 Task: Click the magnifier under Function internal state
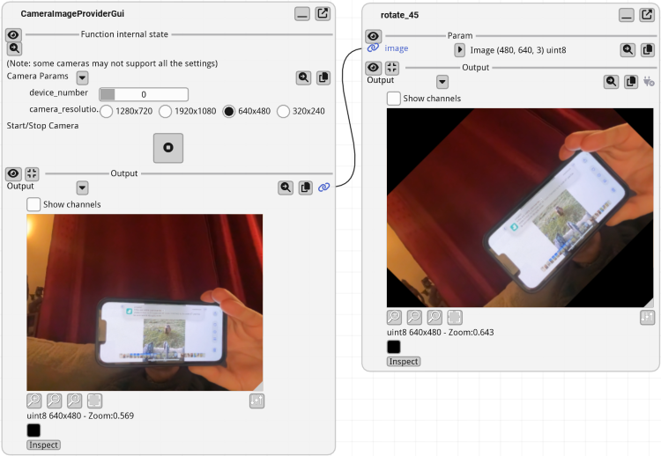tap(14, 49)
